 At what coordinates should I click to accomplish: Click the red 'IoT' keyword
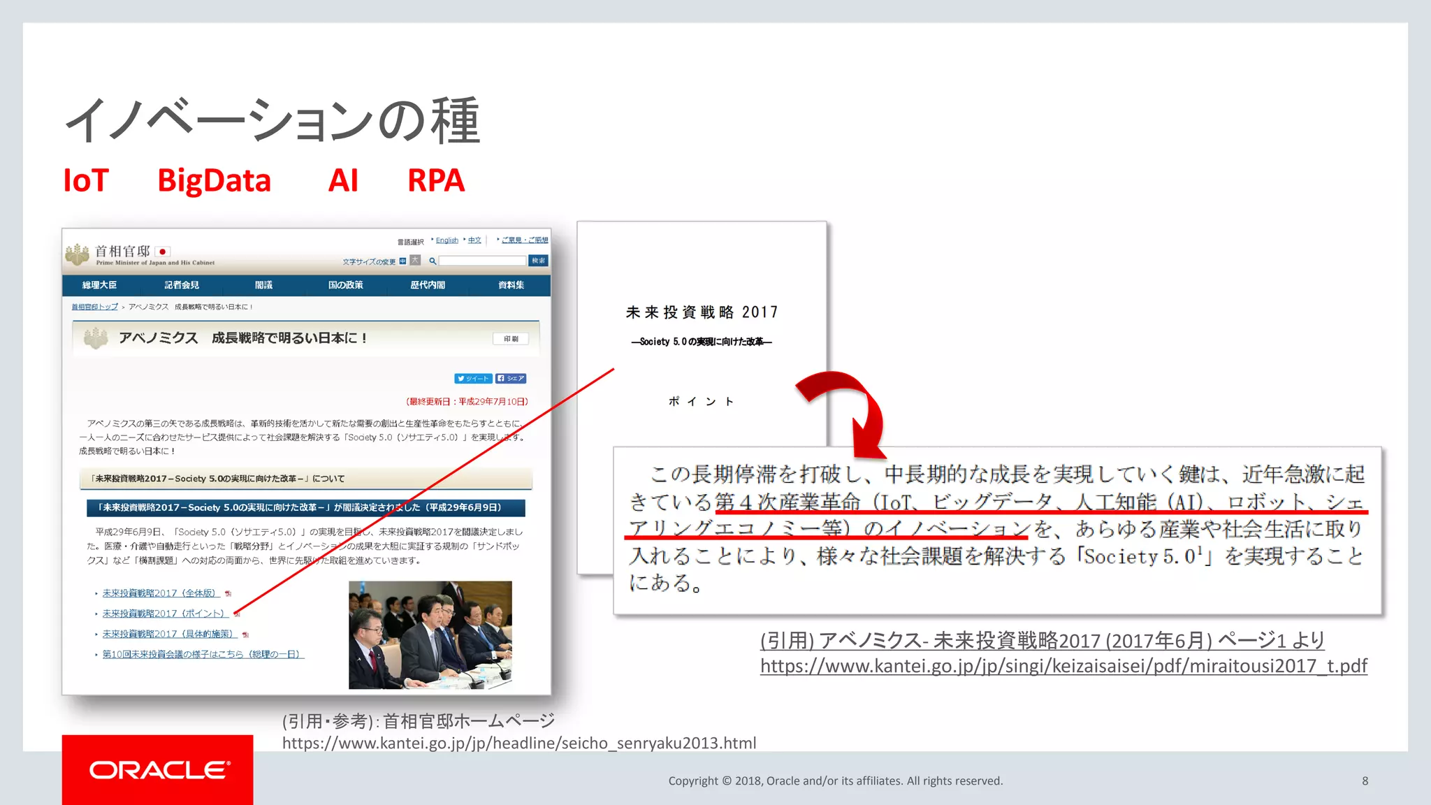coord(86,180)
